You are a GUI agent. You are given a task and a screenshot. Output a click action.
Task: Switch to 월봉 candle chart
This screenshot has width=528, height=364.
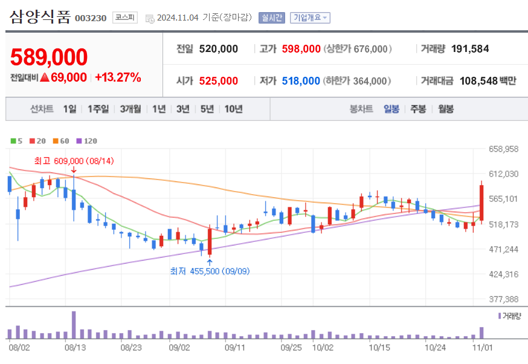[x=445, y=109]
